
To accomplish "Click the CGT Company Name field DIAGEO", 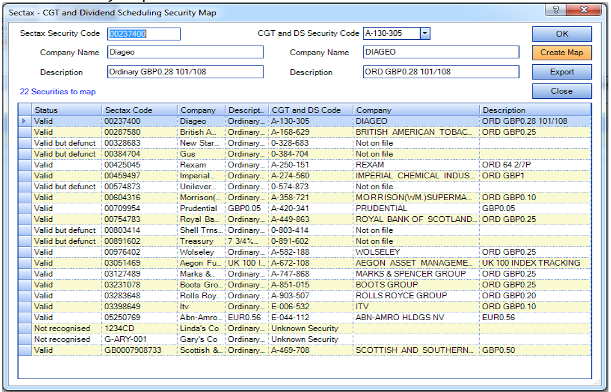I will point(441,52).
